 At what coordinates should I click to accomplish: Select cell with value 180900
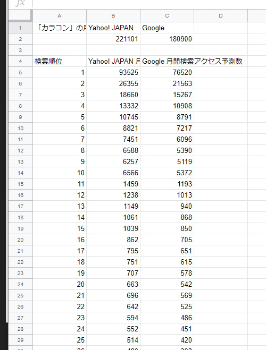coord(167,39)
